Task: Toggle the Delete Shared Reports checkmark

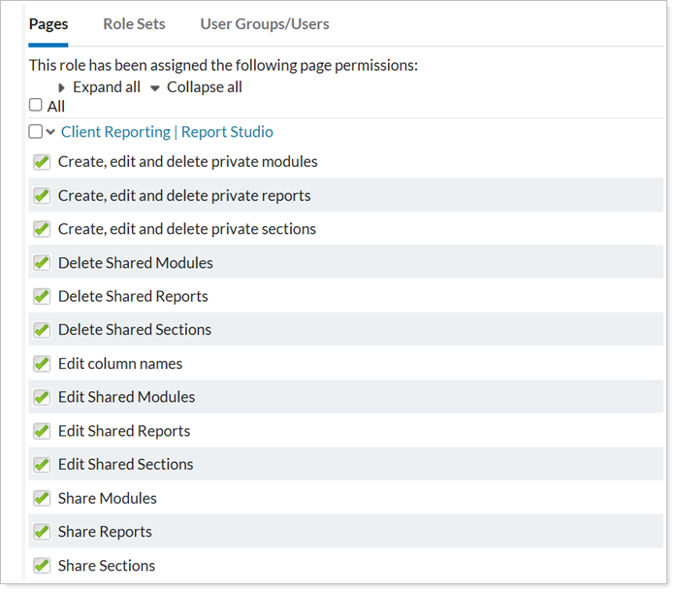Action: [42, 297]
